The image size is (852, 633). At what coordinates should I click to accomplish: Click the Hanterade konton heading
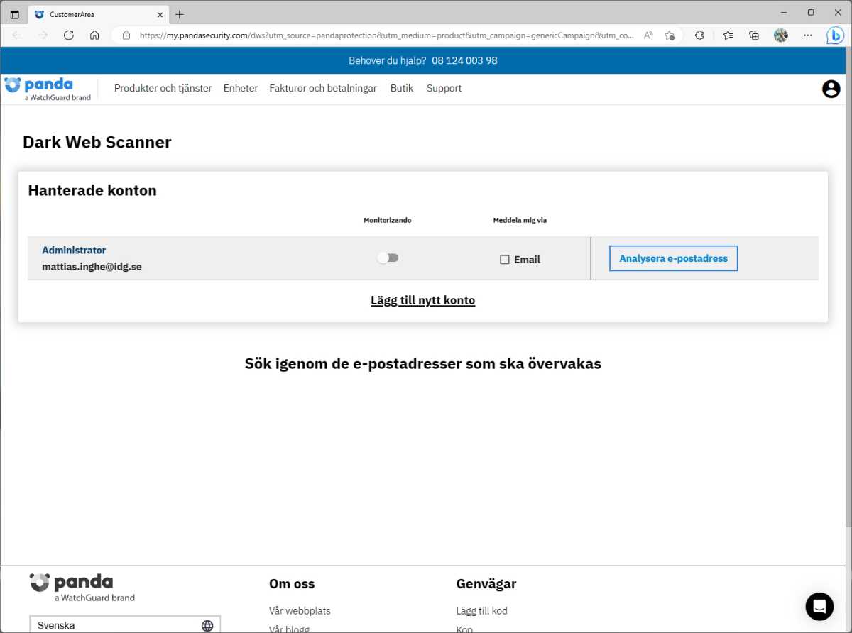point(92,190)
